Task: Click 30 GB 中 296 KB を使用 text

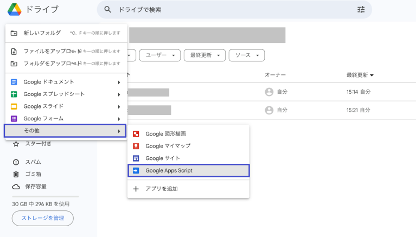Action: pyautogui.click(x=41, y=204)
